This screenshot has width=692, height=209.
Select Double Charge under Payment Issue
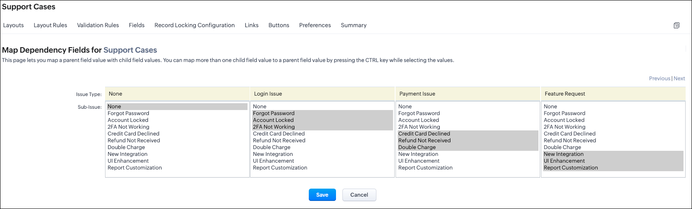417,147
